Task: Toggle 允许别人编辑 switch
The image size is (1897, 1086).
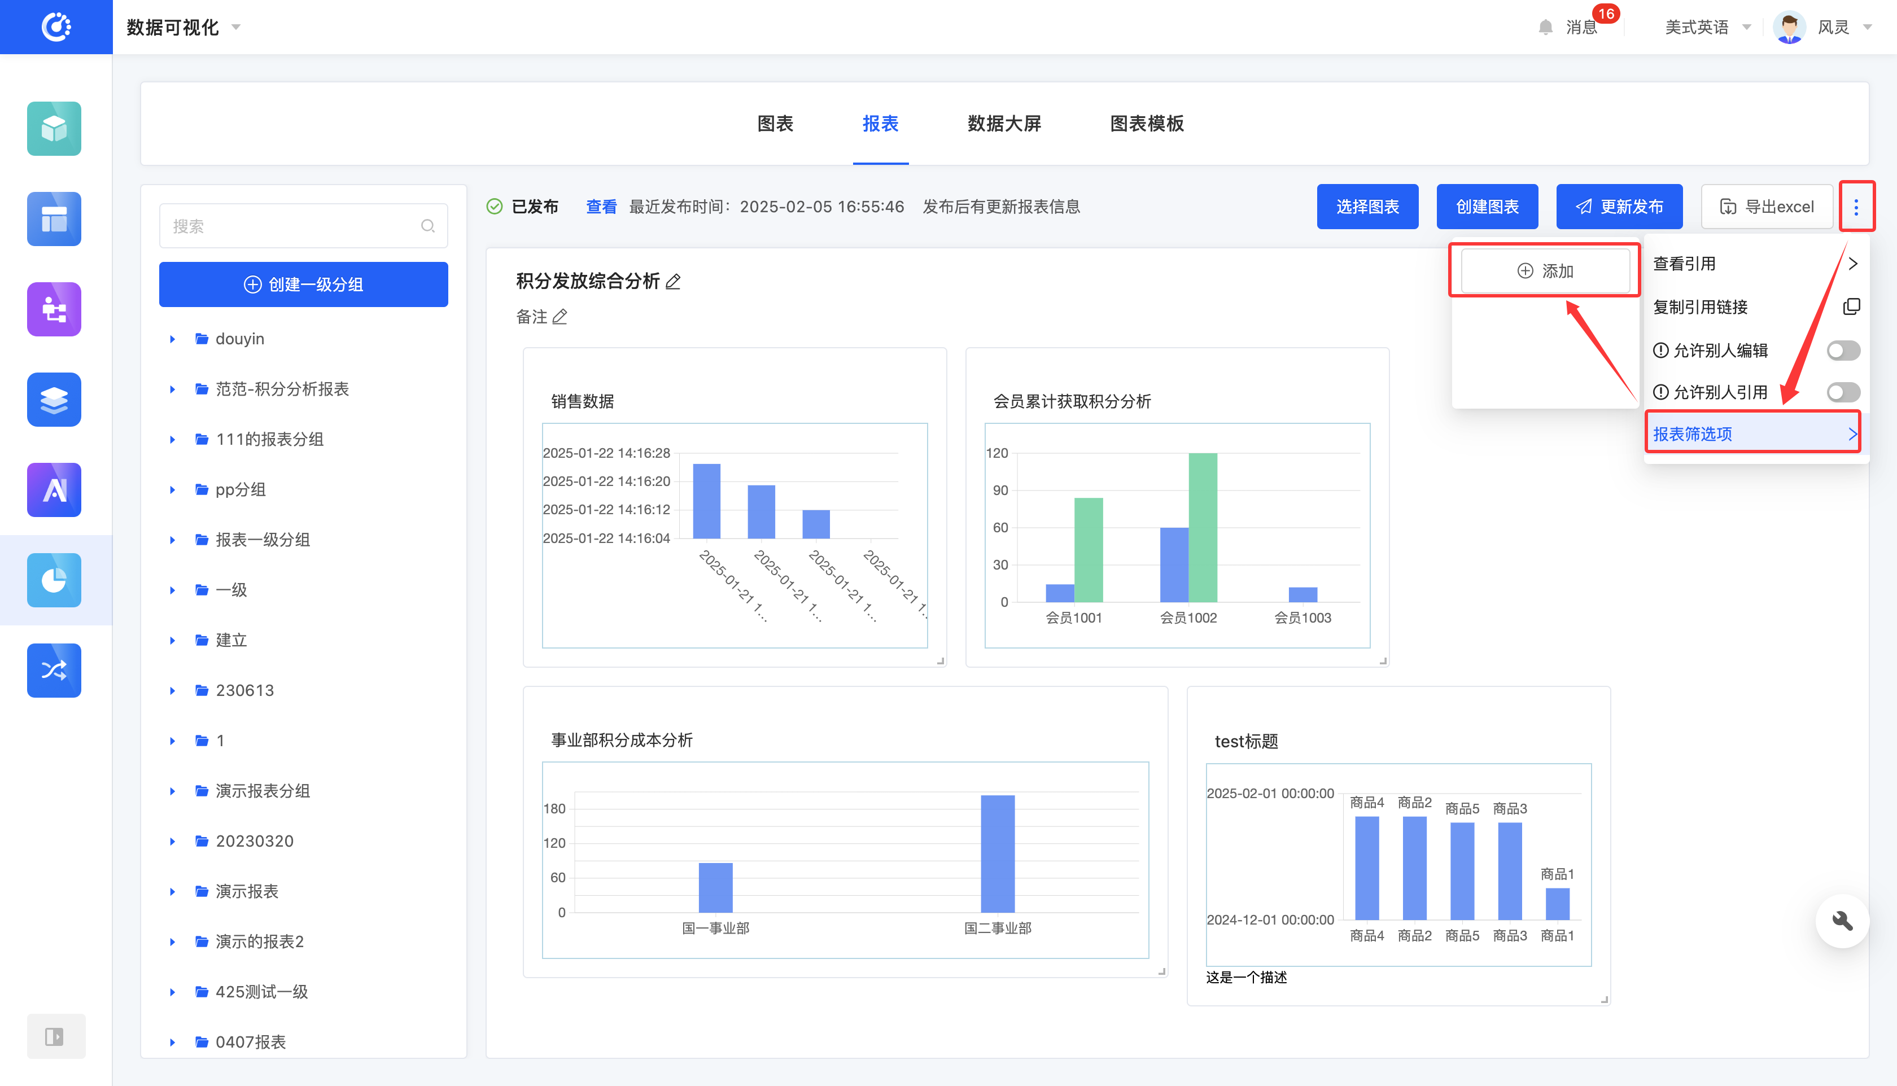Action: (x=1843, y=350)
